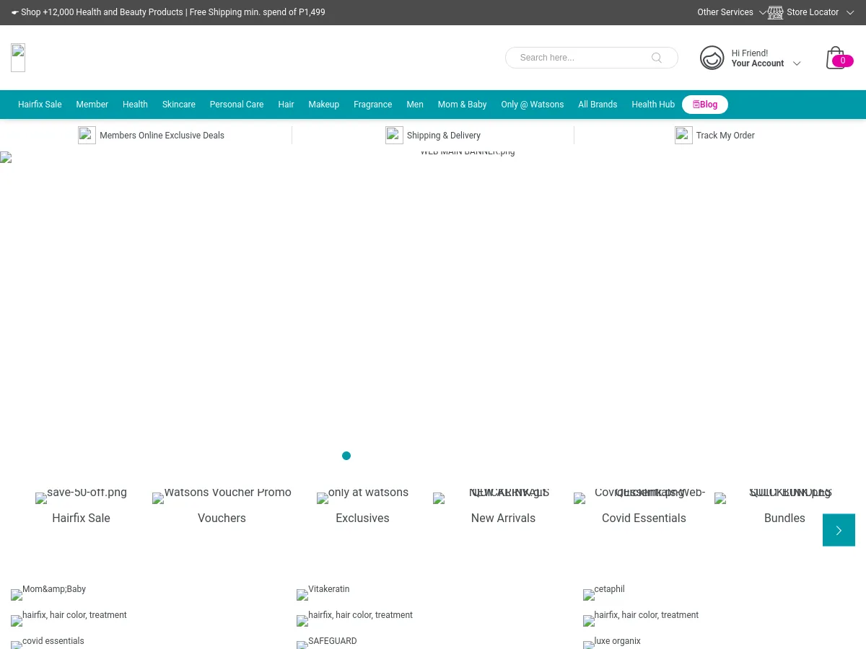Open the Fragrance menu
866x649 pixels.
(x=372, y=105)
